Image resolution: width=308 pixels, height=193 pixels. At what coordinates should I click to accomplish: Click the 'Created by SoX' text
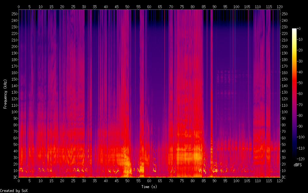(14, 191)
